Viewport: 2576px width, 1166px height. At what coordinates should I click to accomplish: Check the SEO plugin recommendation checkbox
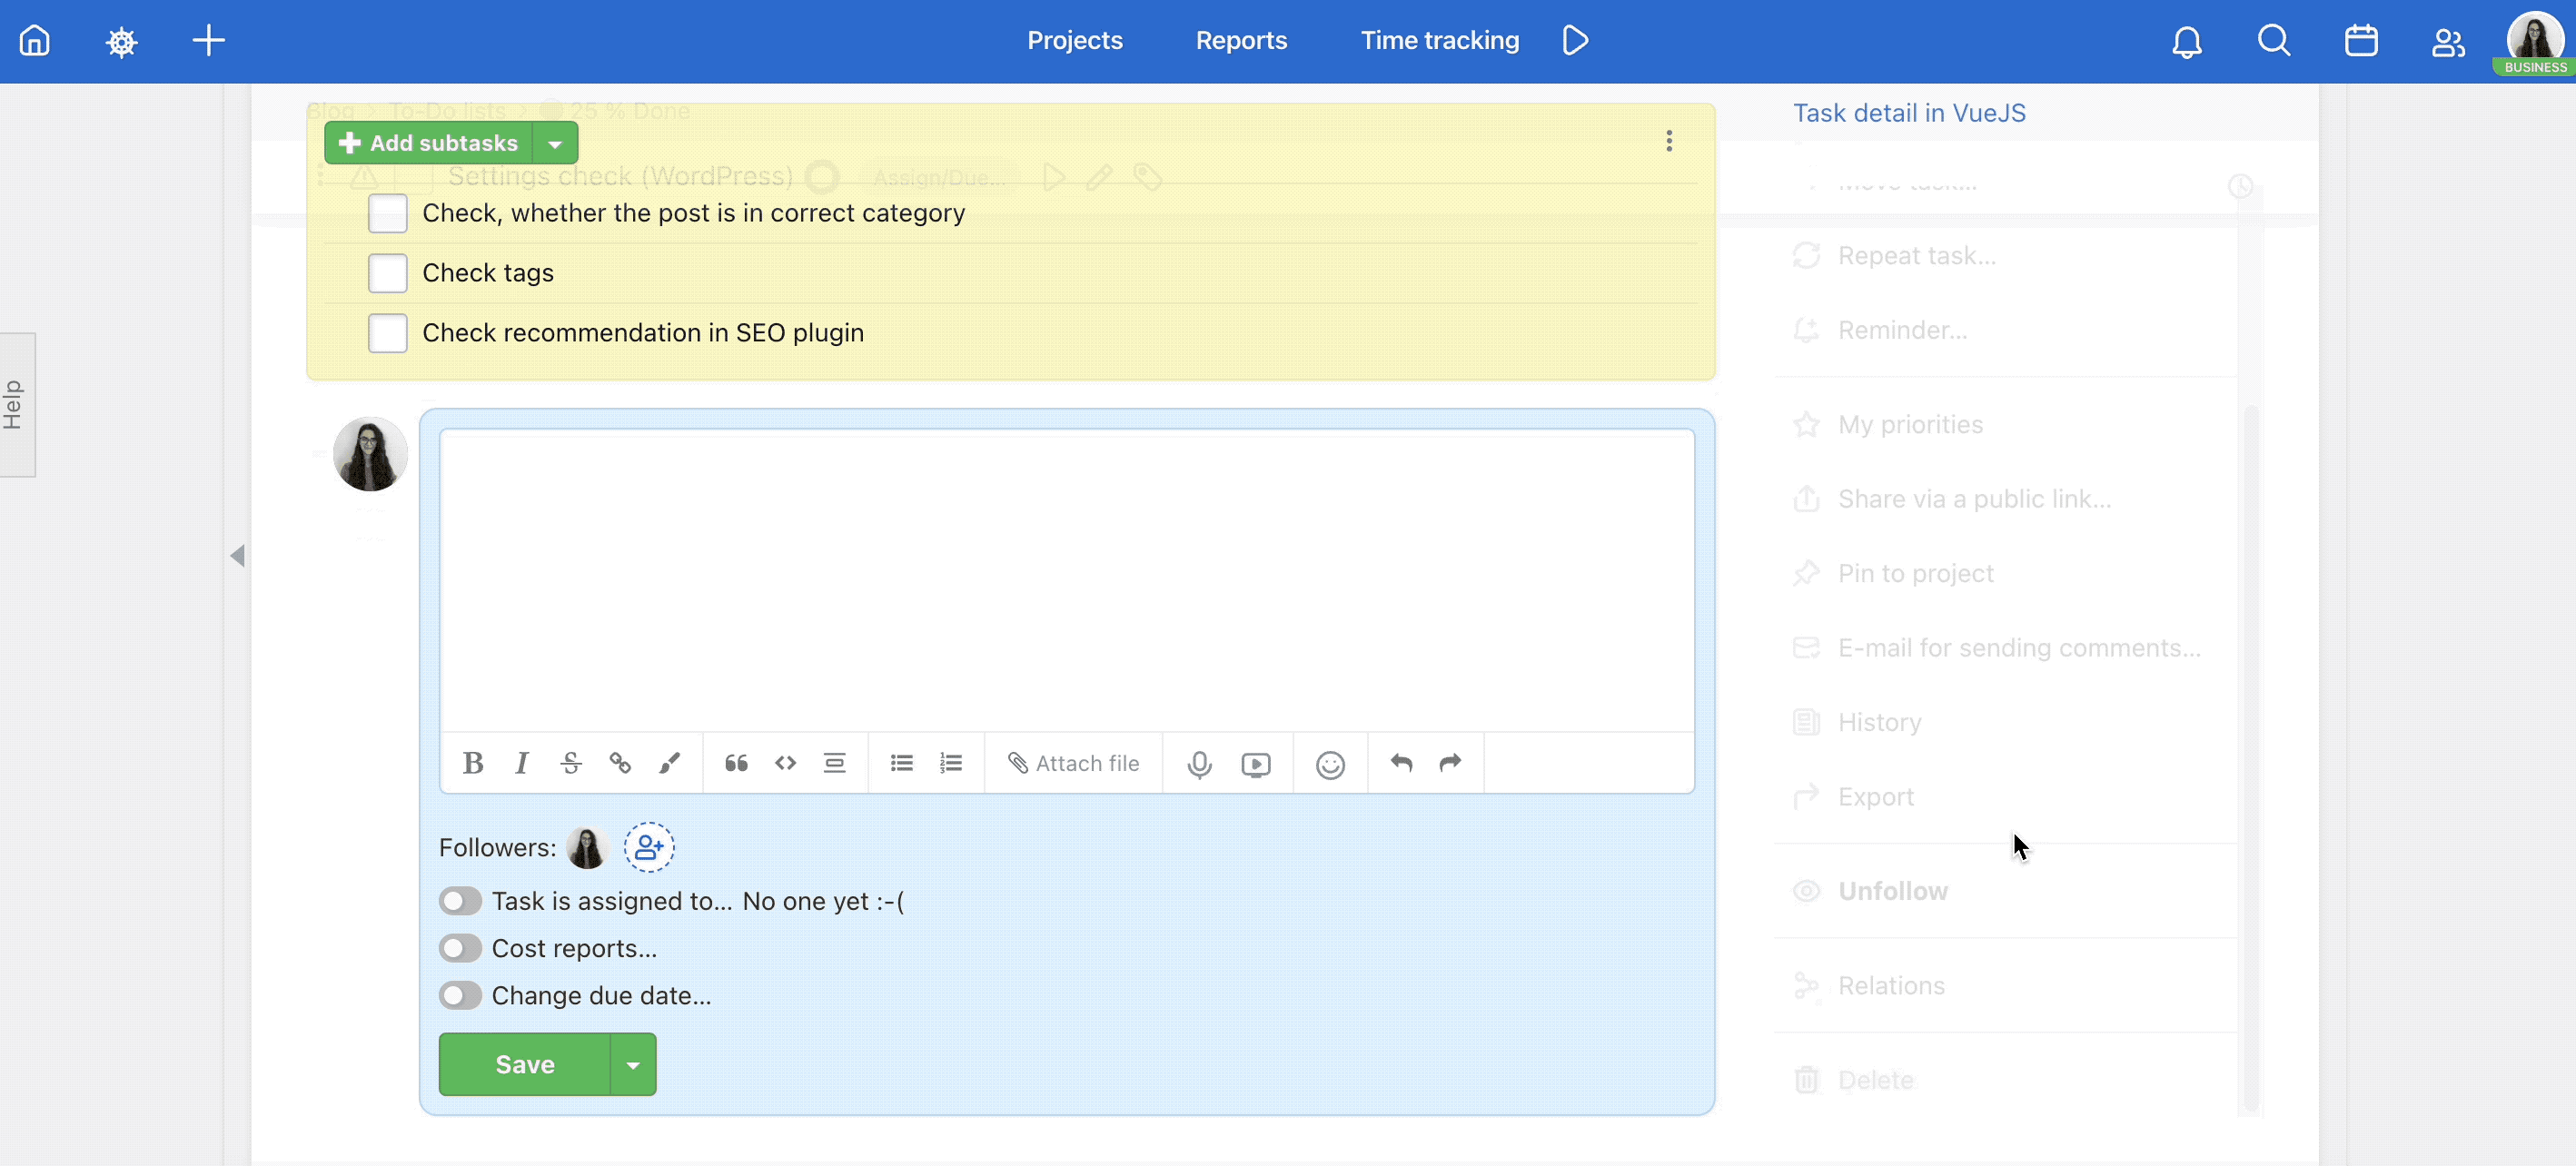coord(386,333)
